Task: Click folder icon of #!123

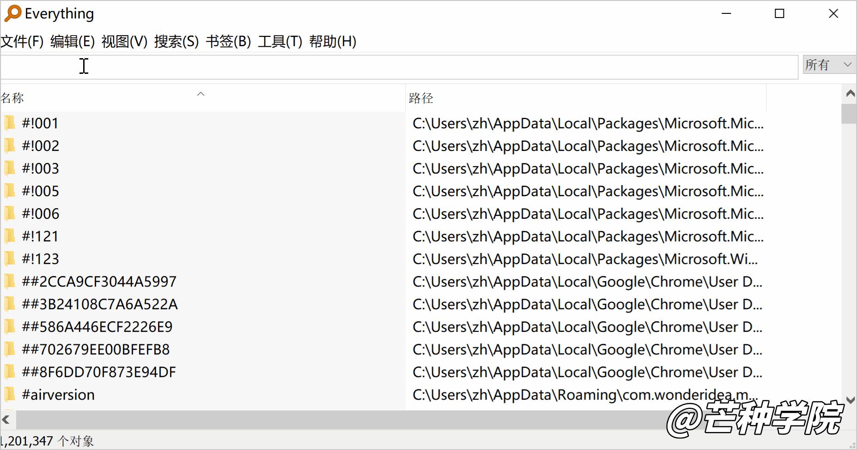Action: pos(10,259)
